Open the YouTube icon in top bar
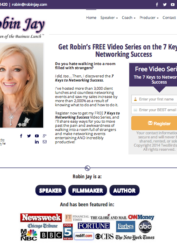Screen dimensions: 177x245 pyautogui.click(x=172, y=5)
